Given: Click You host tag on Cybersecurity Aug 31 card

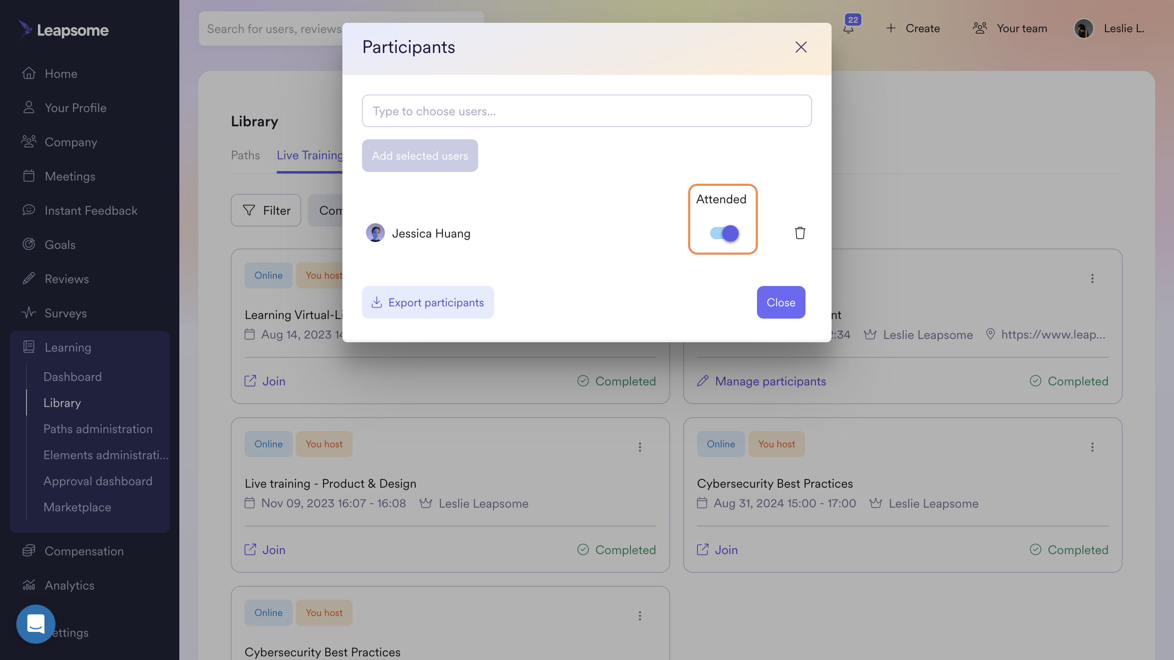Looking at the screenshot, I should tap(776, 444).
